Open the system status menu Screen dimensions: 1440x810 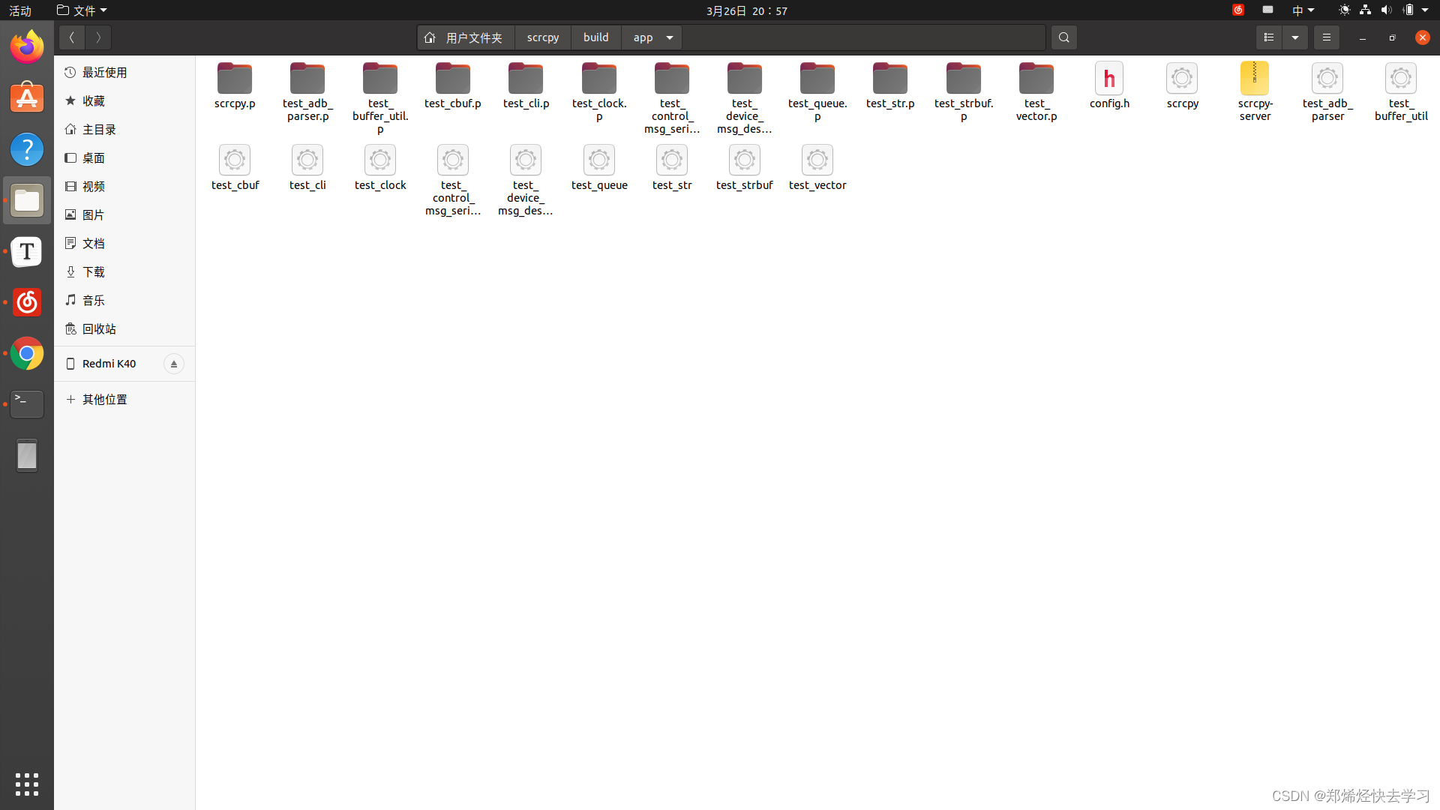point(1384,10)
